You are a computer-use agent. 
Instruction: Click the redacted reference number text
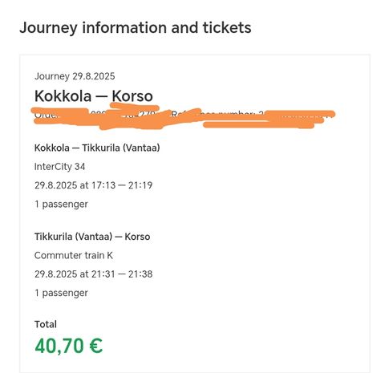point(253,118)
